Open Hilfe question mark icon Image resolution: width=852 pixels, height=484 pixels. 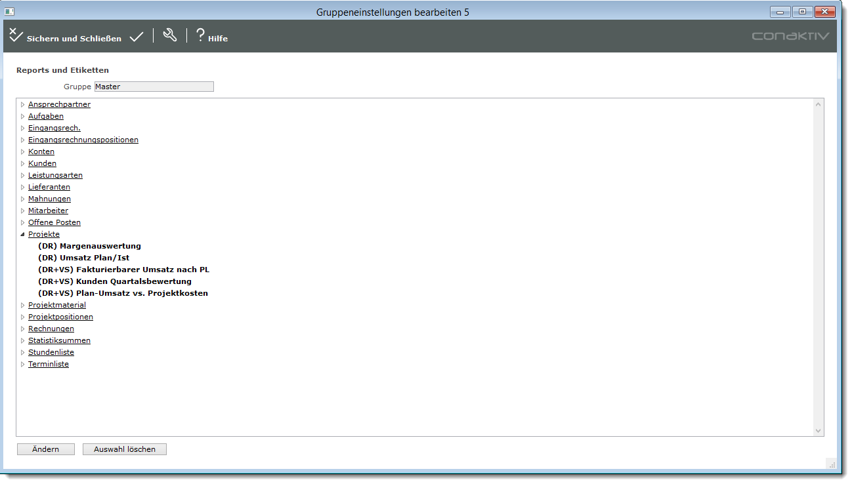click(x=201, y=35)
